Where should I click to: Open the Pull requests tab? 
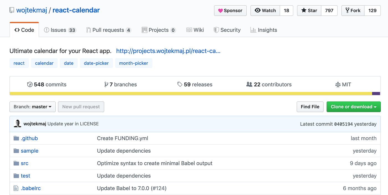pyautogui.click(x=109, y=30)
